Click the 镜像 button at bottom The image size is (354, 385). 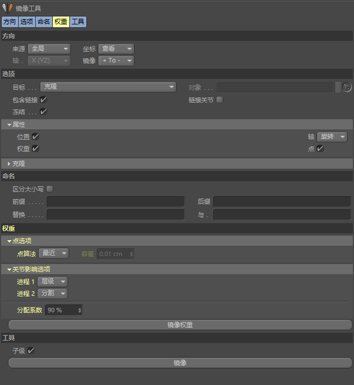tap(180, 363)
